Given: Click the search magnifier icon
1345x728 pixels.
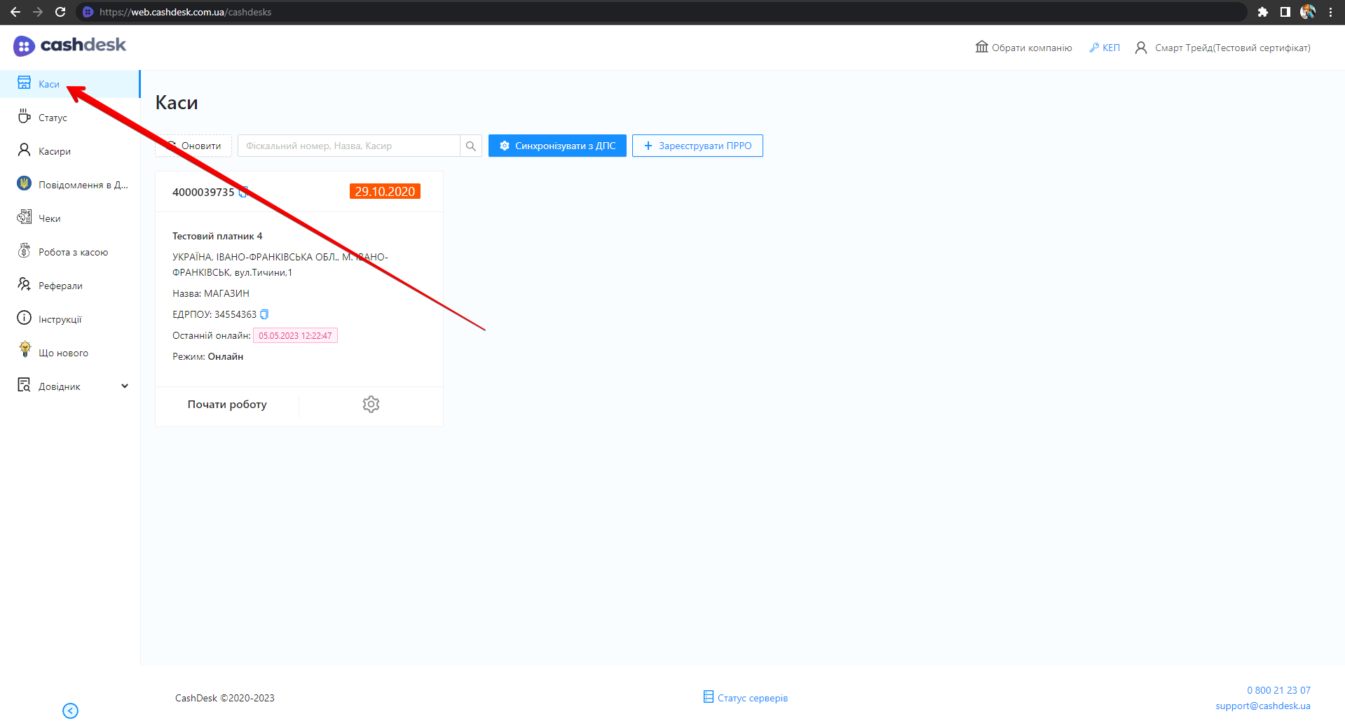Looking at the screenshot, I should (471, 146).
